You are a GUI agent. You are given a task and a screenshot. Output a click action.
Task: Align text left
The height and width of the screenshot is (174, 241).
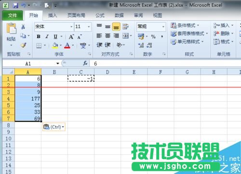pyautogui.click(x=99, y=36)
